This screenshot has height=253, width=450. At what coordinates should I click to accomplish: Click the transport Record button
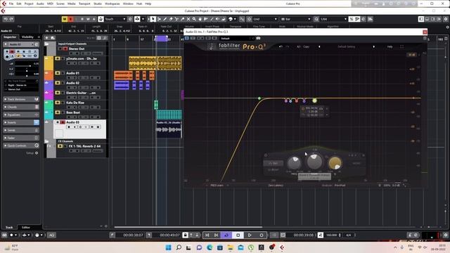pos(261,235)
